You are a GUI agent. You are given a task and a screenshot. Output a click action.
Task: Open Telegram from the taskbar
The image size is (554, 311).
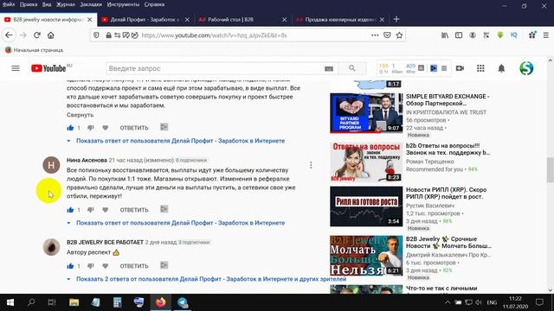coord(183,302)
